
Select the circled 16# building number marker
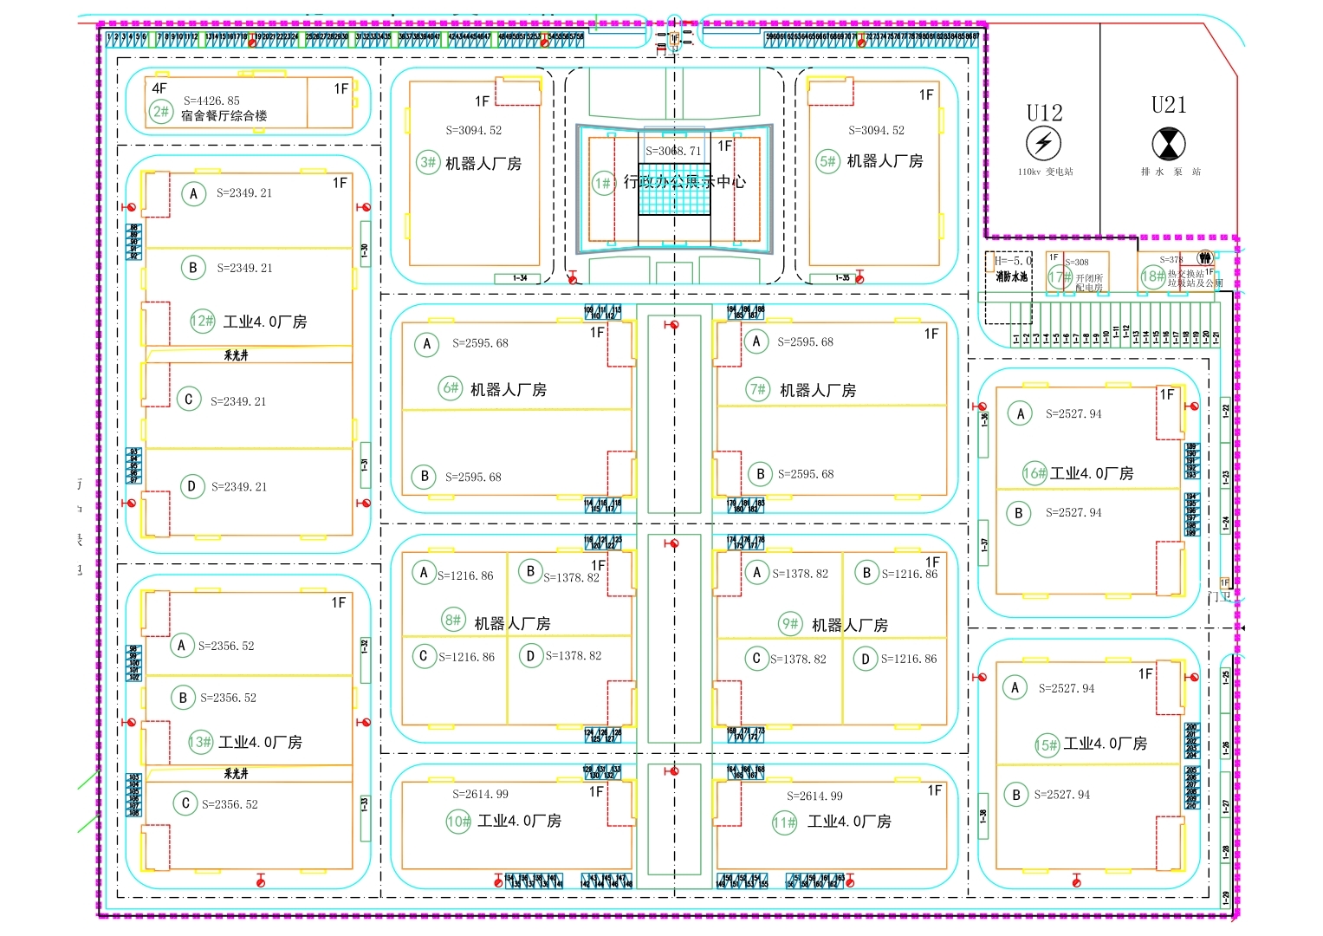pos(1034,472)
